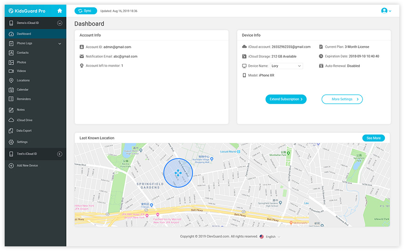The height and width of the screenshot is (251, 404).
Task: Click the iCloud Drive cloud icon
Action: [11, 120]
